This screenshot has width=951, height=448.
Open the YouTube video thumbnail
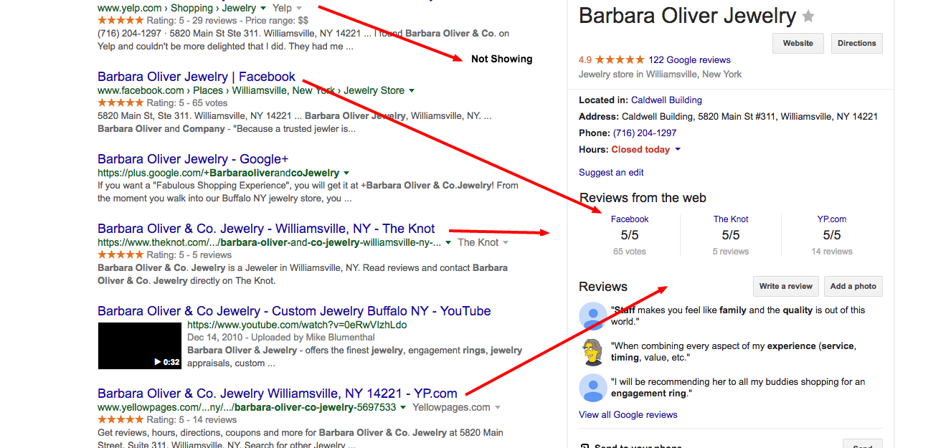[x=140, y=345]
